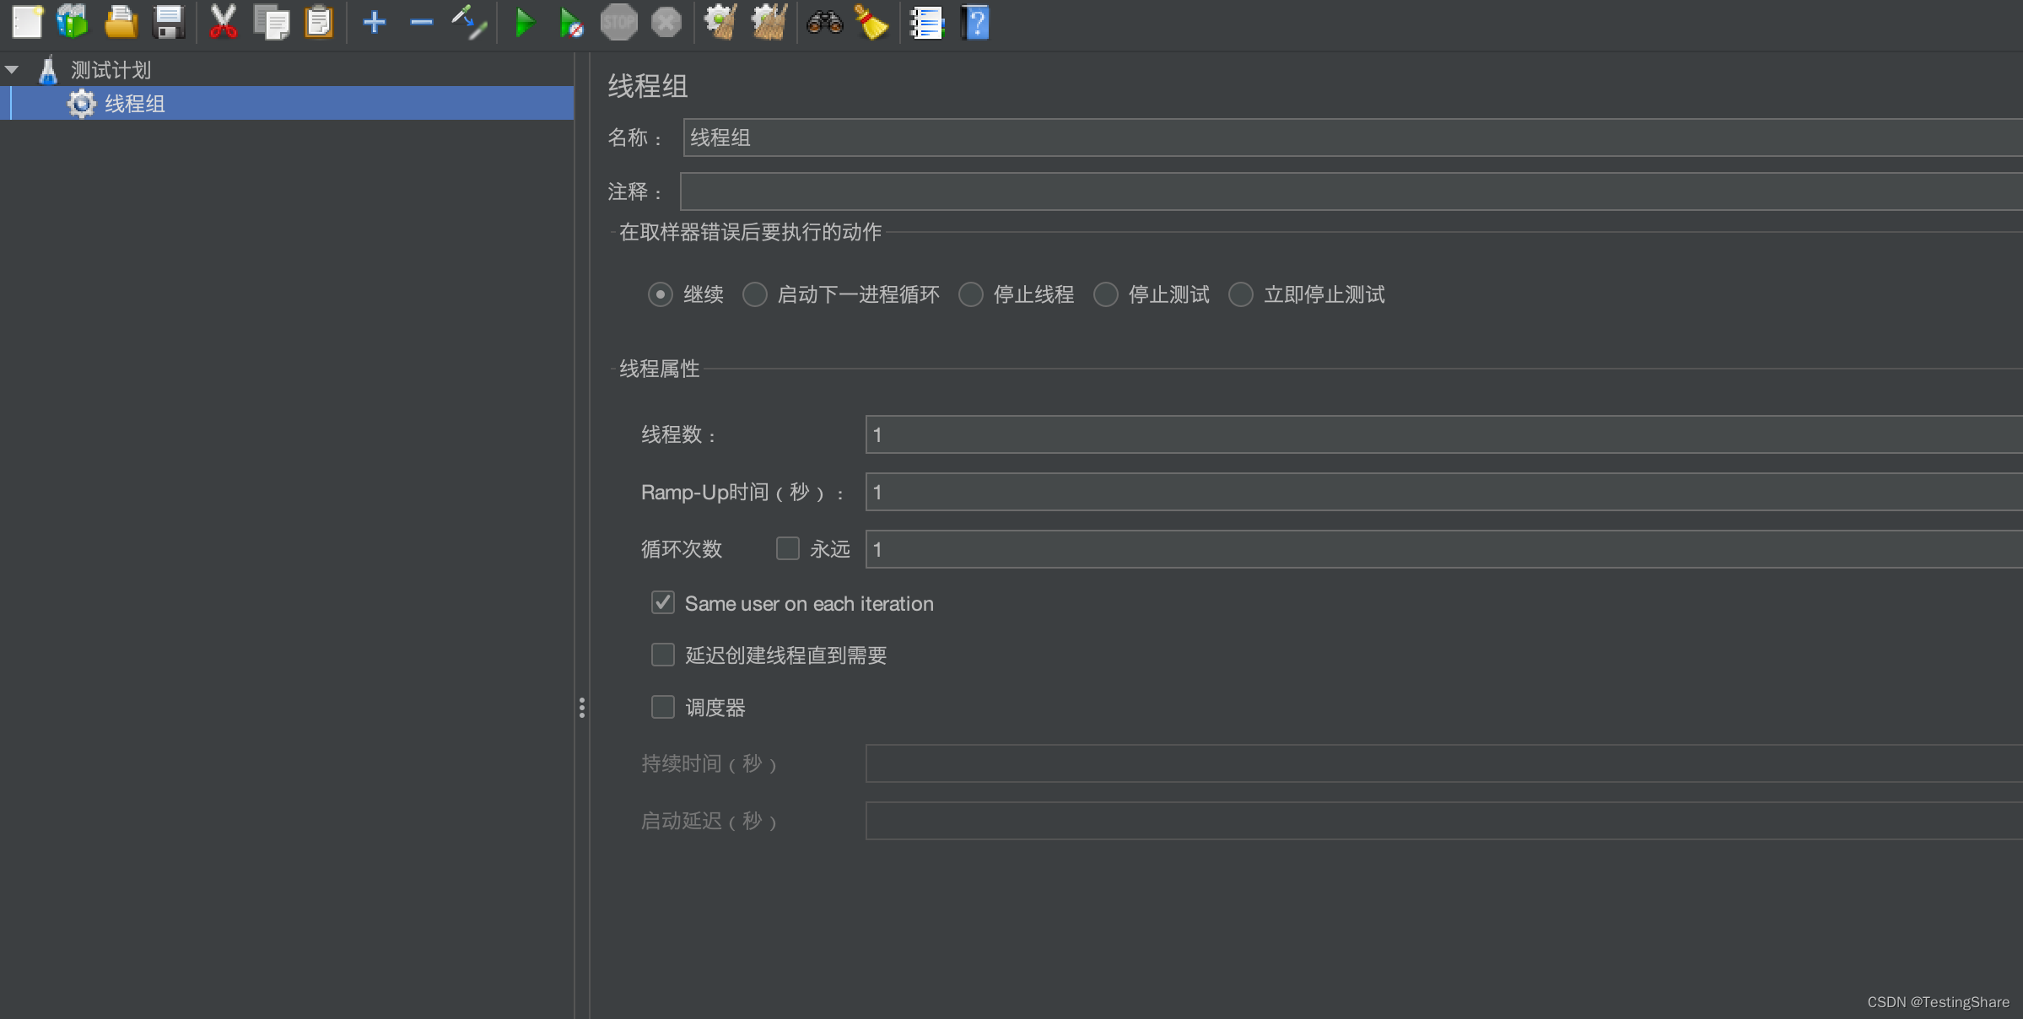The height and width of the screenshot is (1019, 2023).
Task: Enable 延迟创建线程直到需要 checkbox
Action: 664,655
